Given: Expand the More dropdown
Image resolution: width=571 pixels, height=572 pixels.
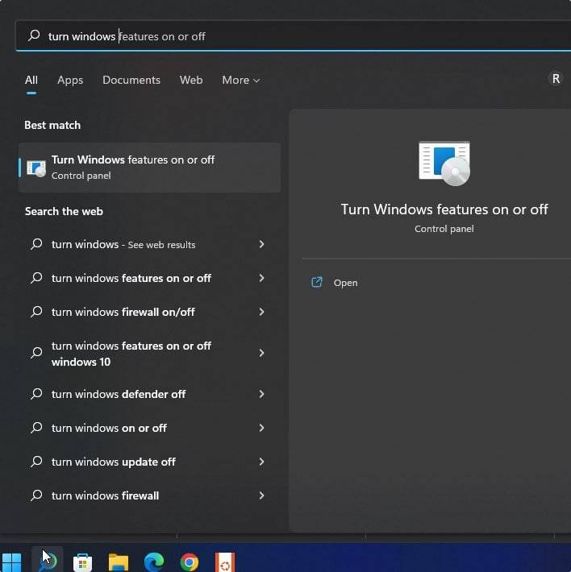Looking at the screenshot, I should tap(240, 80).
